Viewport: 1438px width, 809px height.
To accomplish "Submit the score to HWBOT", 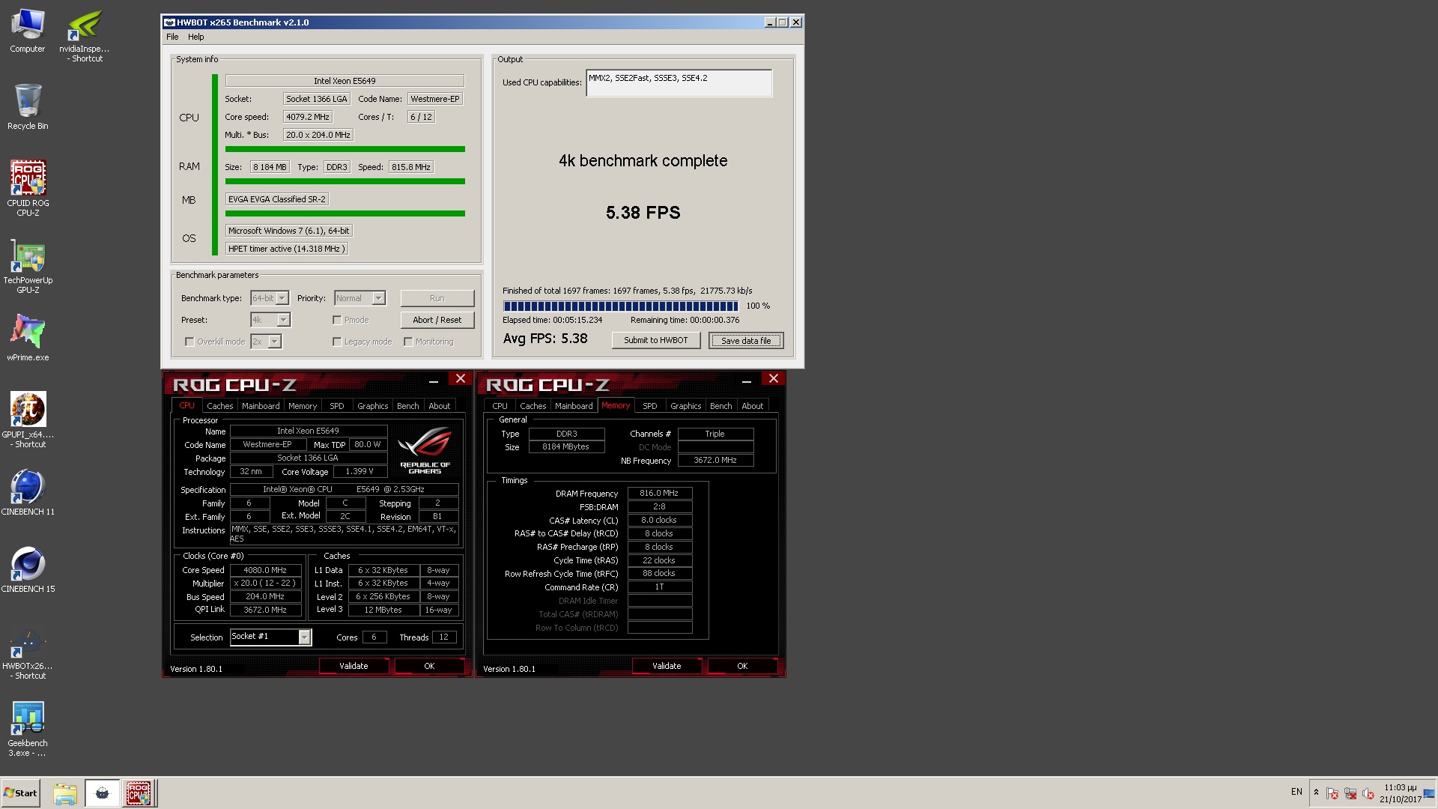I will tap(656, 340).
